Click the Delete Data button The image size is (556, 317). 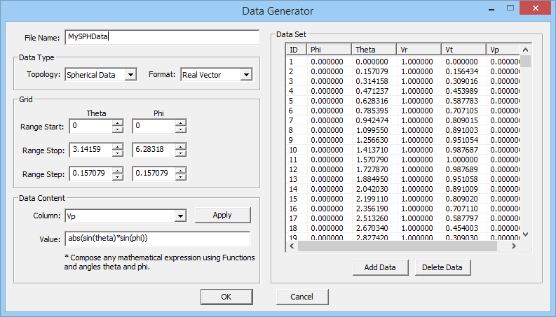442,267
